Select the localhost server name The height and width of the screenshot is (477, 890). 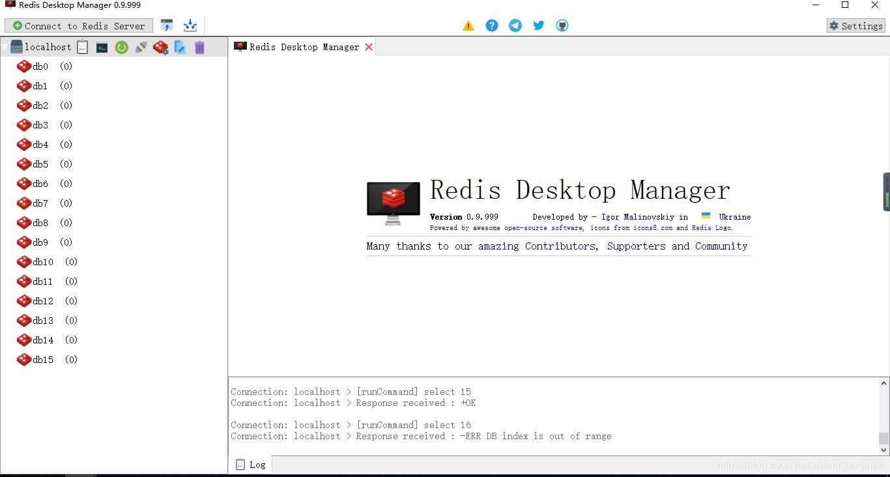pos(48,47)
